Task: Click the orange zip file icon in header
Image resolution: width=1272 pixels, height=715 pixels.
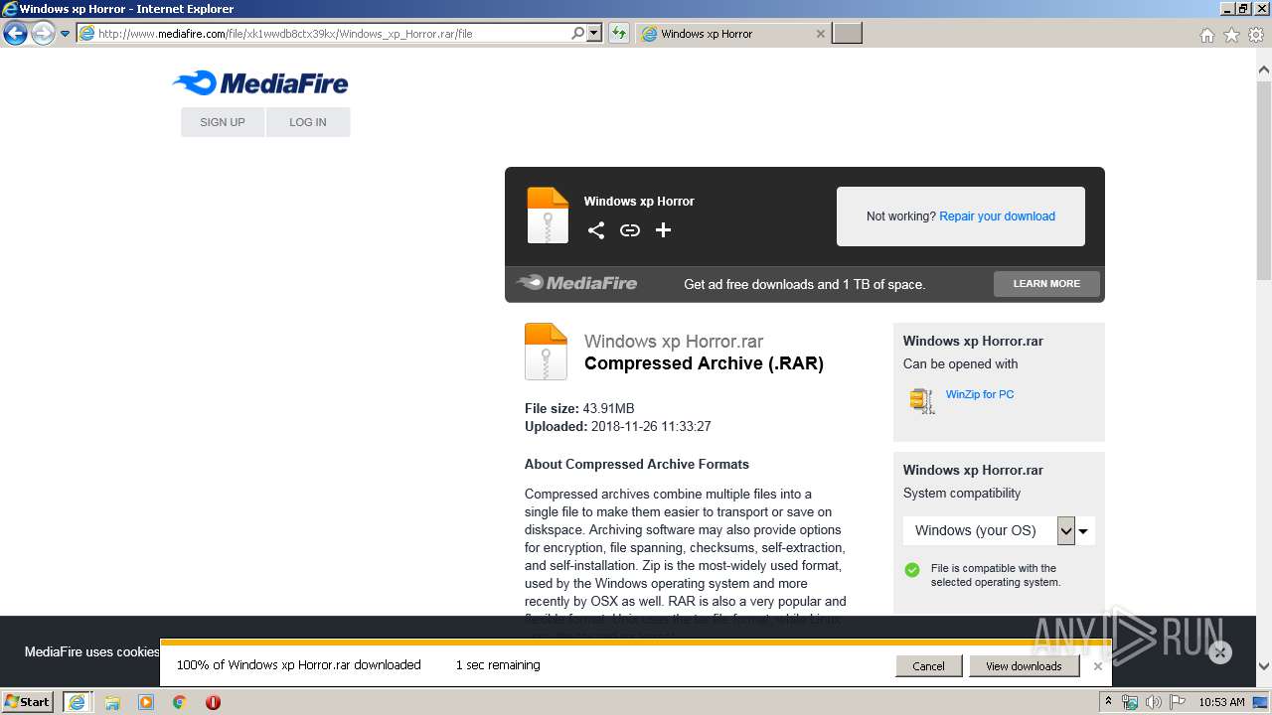Action: tap(548, 215)
